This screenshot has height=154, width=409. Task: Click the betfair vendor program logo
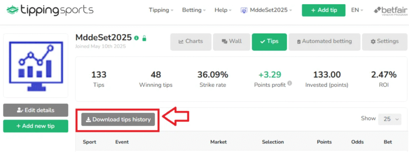click(x=391, y=10)
